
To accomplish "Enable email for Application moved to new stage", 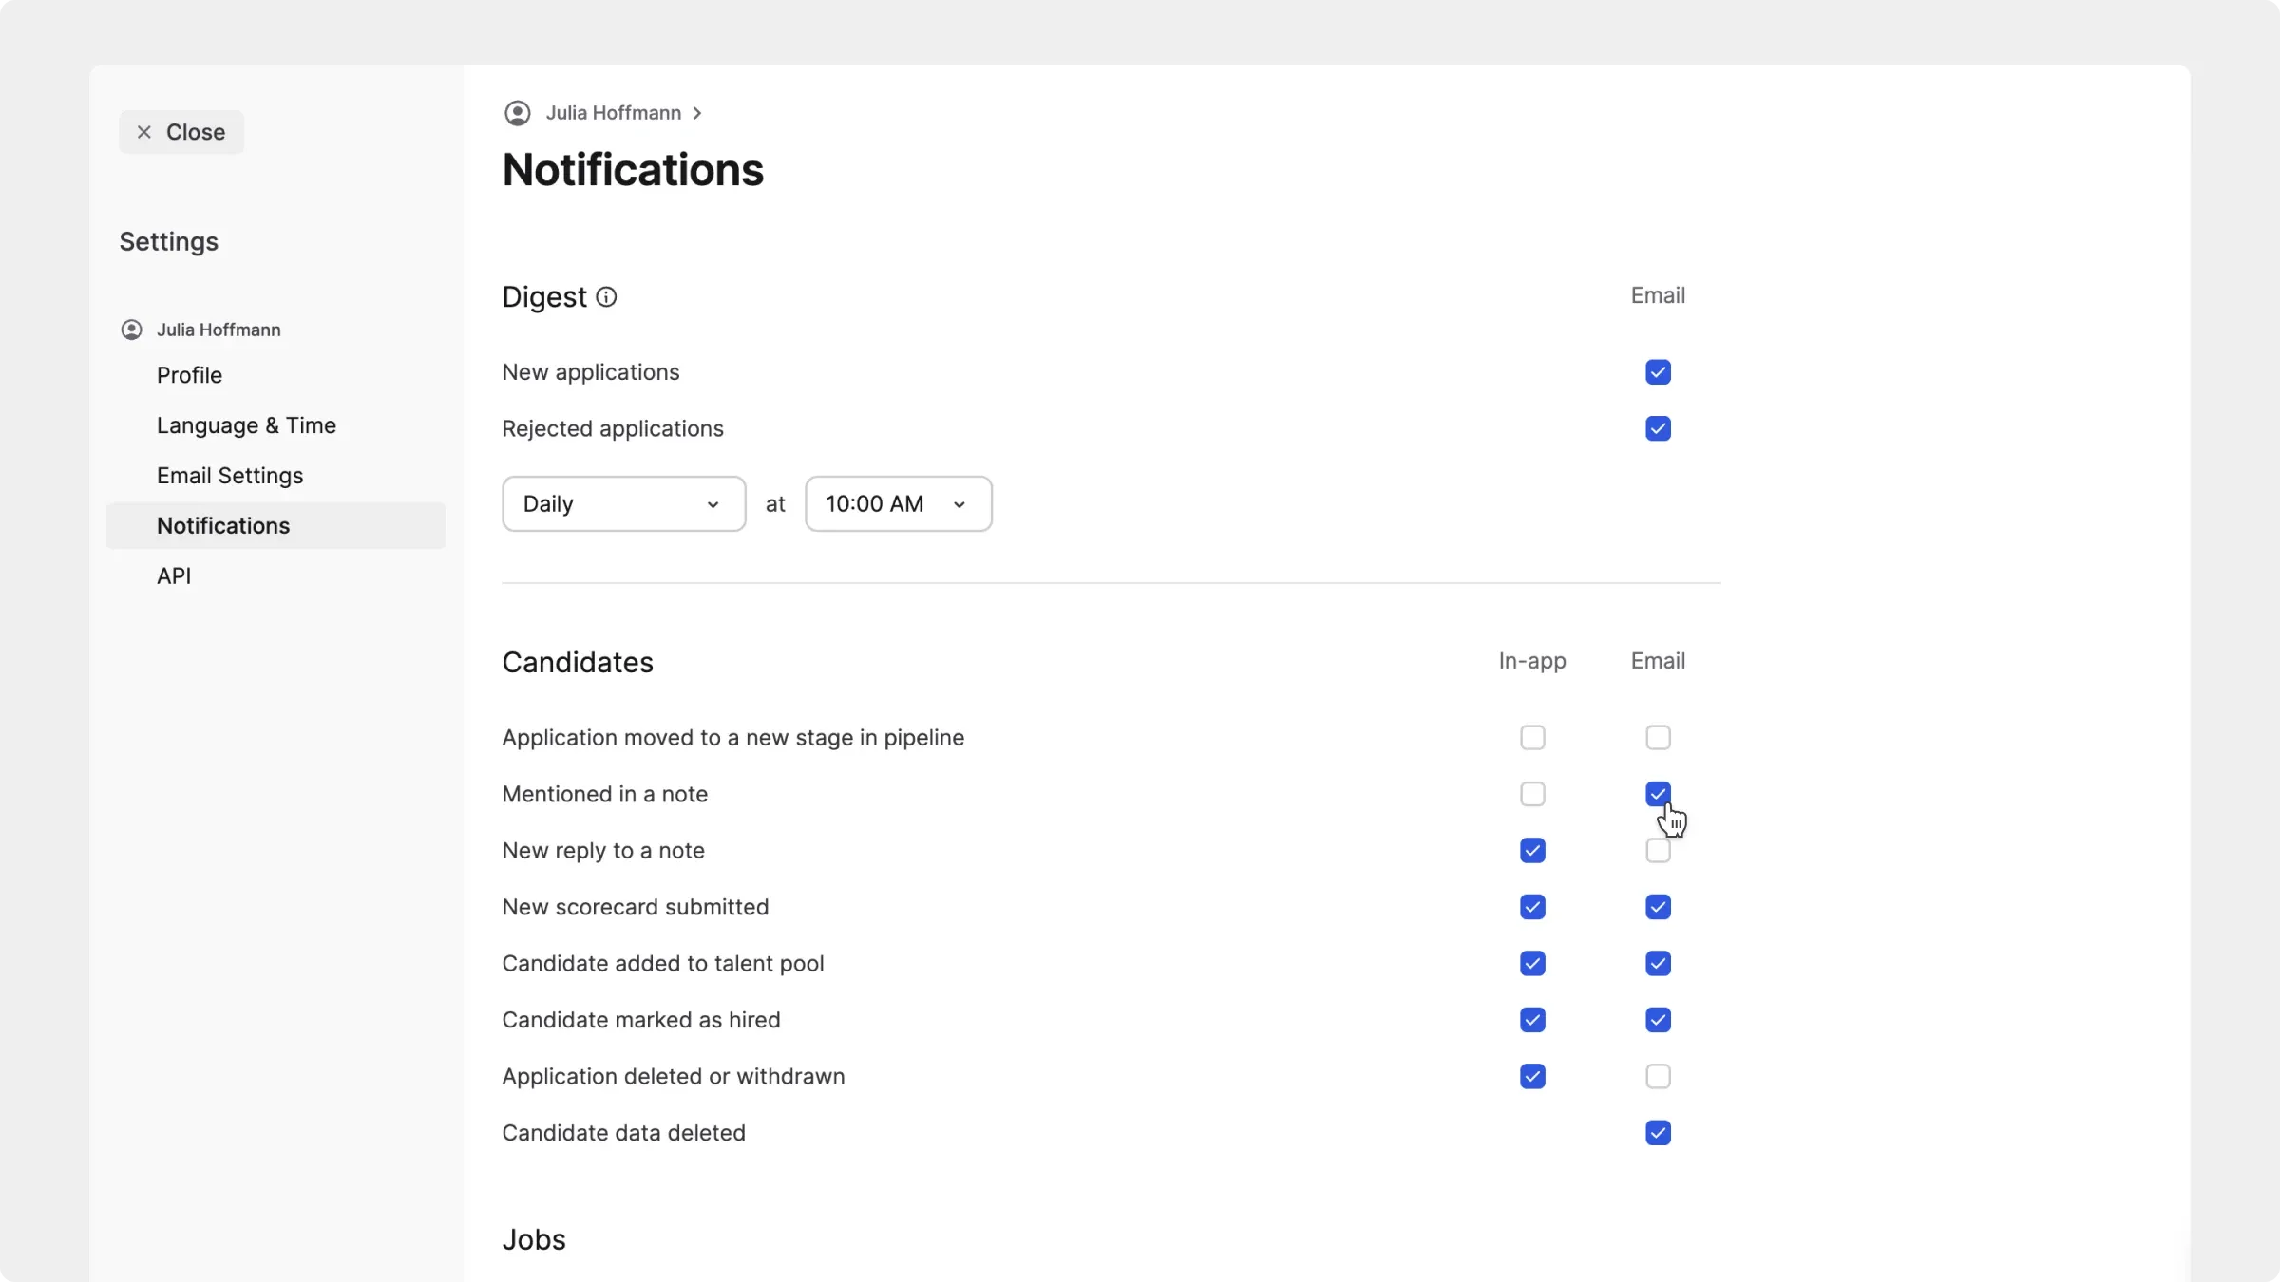I will point(1658,738).
